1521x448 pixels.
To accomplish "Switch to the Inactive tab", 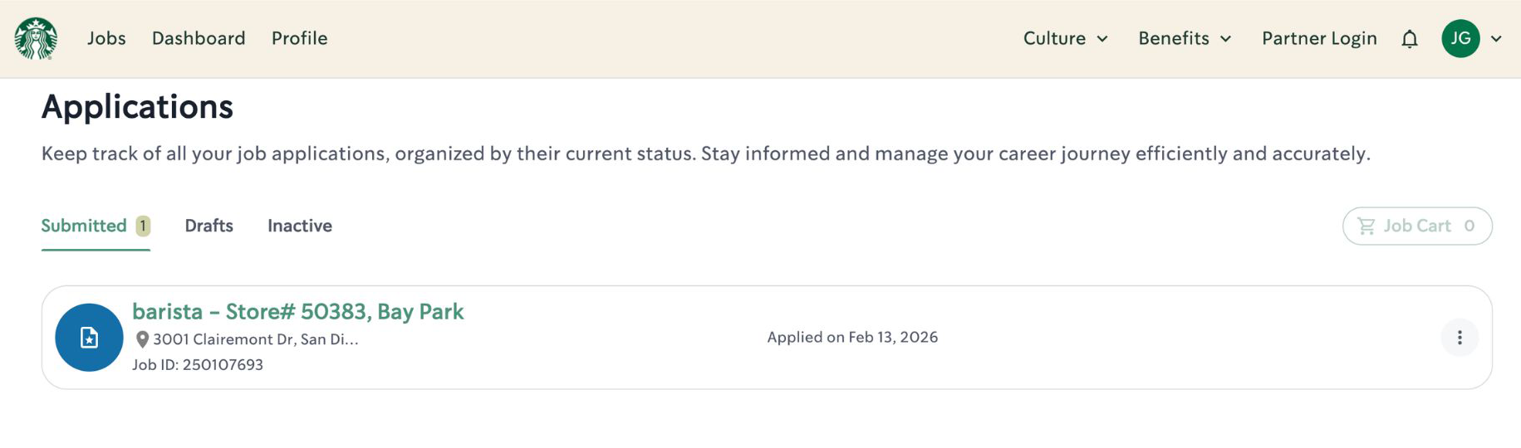I will (x=300, y=226).
